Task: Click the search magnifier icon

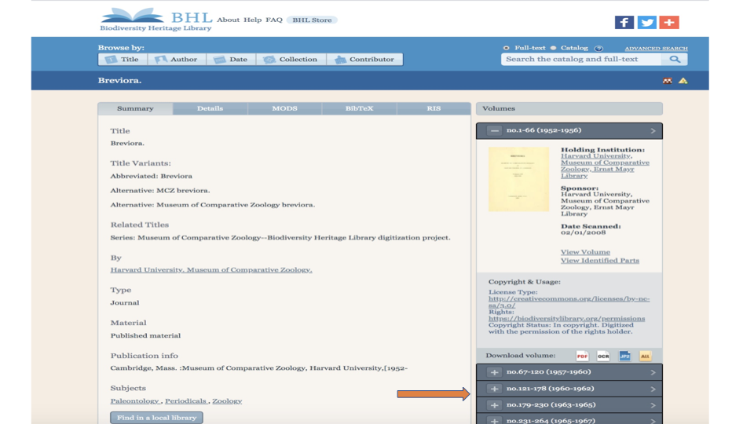Action: point(675,59)
